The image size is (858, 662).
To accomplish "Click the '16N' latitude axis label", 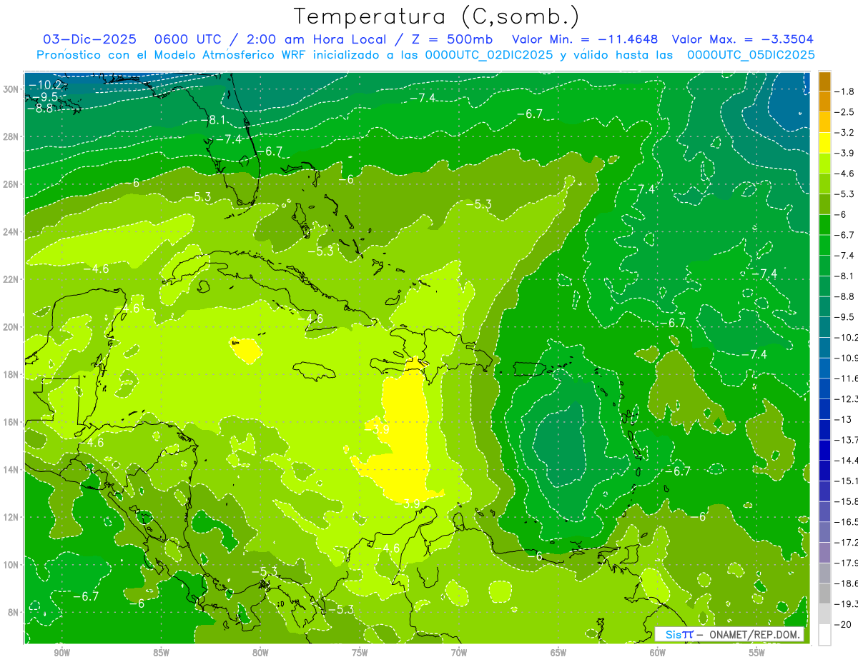I will pos(11,421).
